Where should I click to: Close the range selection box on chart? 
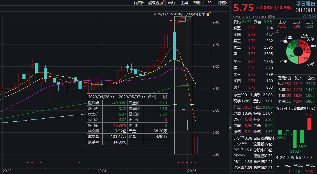pos(189,19)
